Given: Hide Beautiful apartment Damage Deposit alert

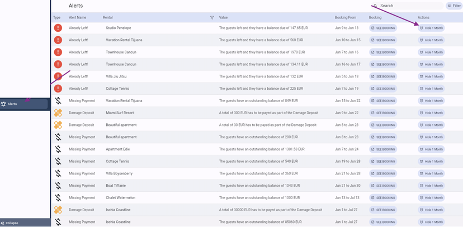Looking at the screenshot, I should pyautogui.click(x=431, y=125).
